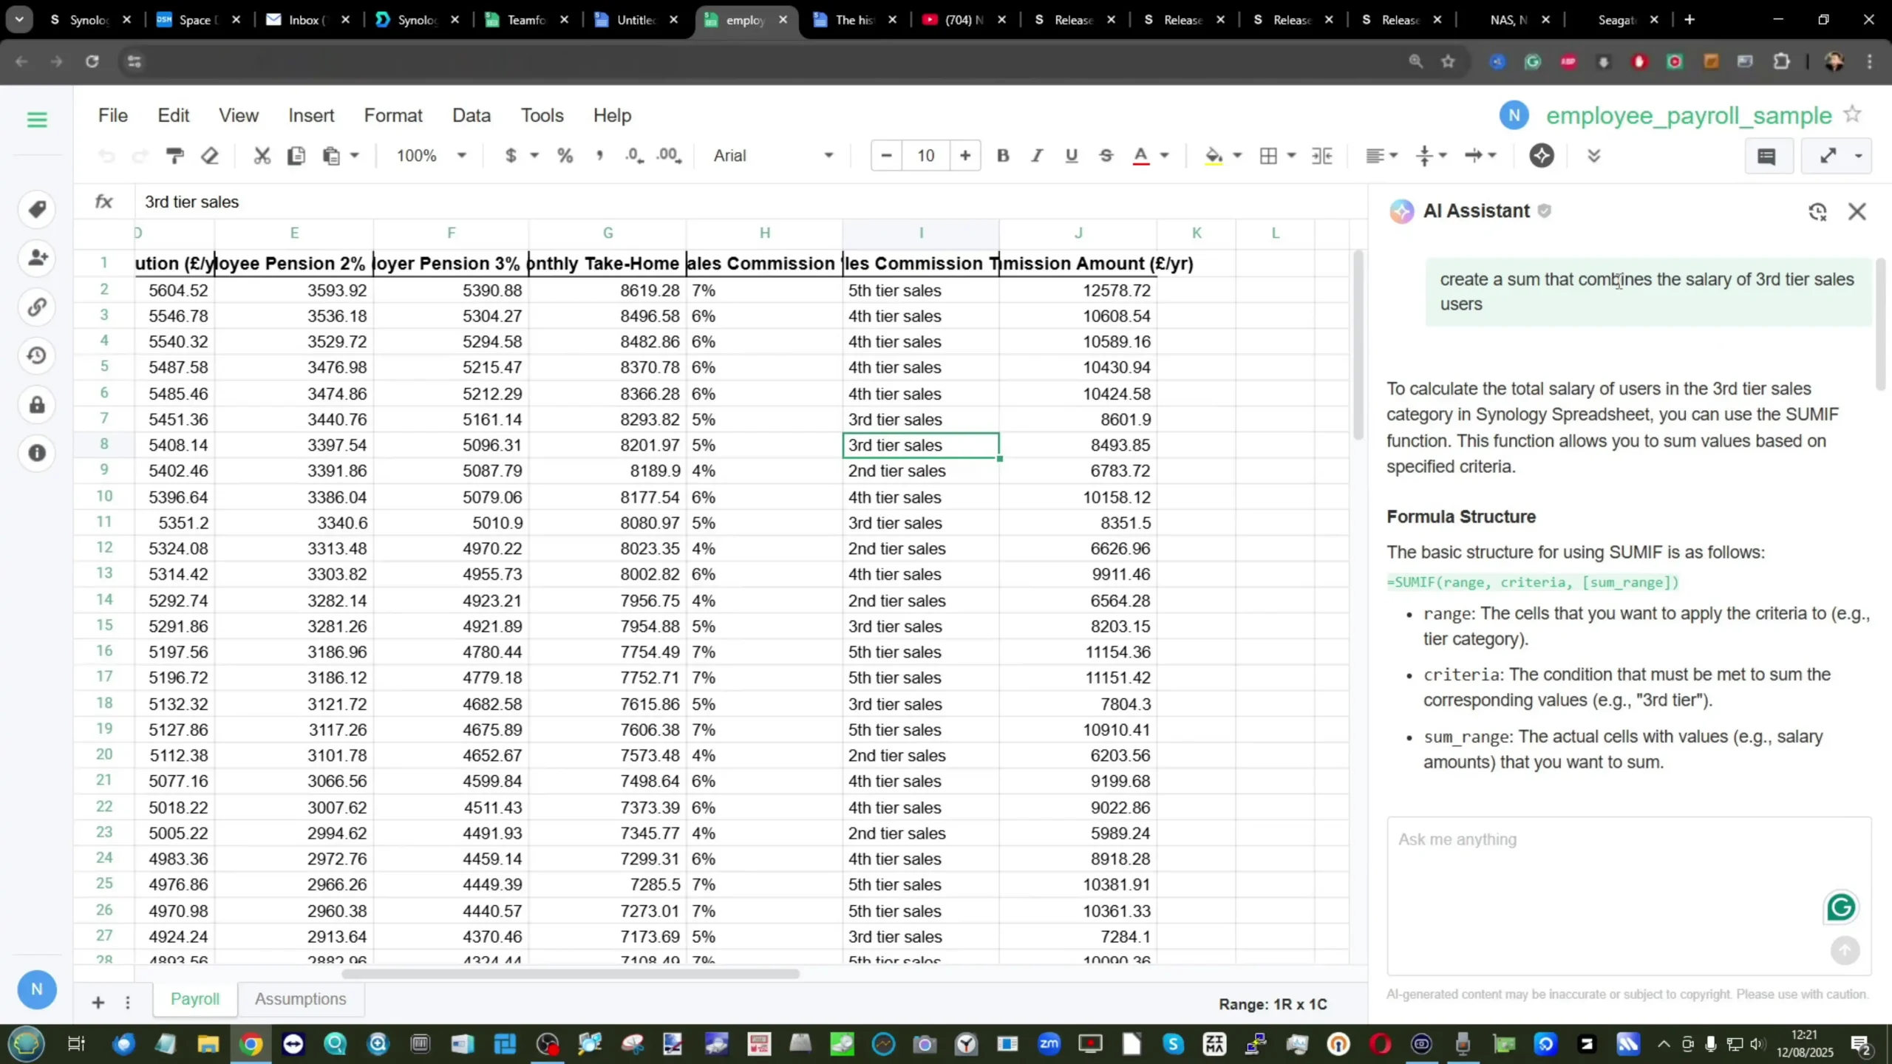Open the hamburger main menu
1892x1064 pixels.
(36, 119)
